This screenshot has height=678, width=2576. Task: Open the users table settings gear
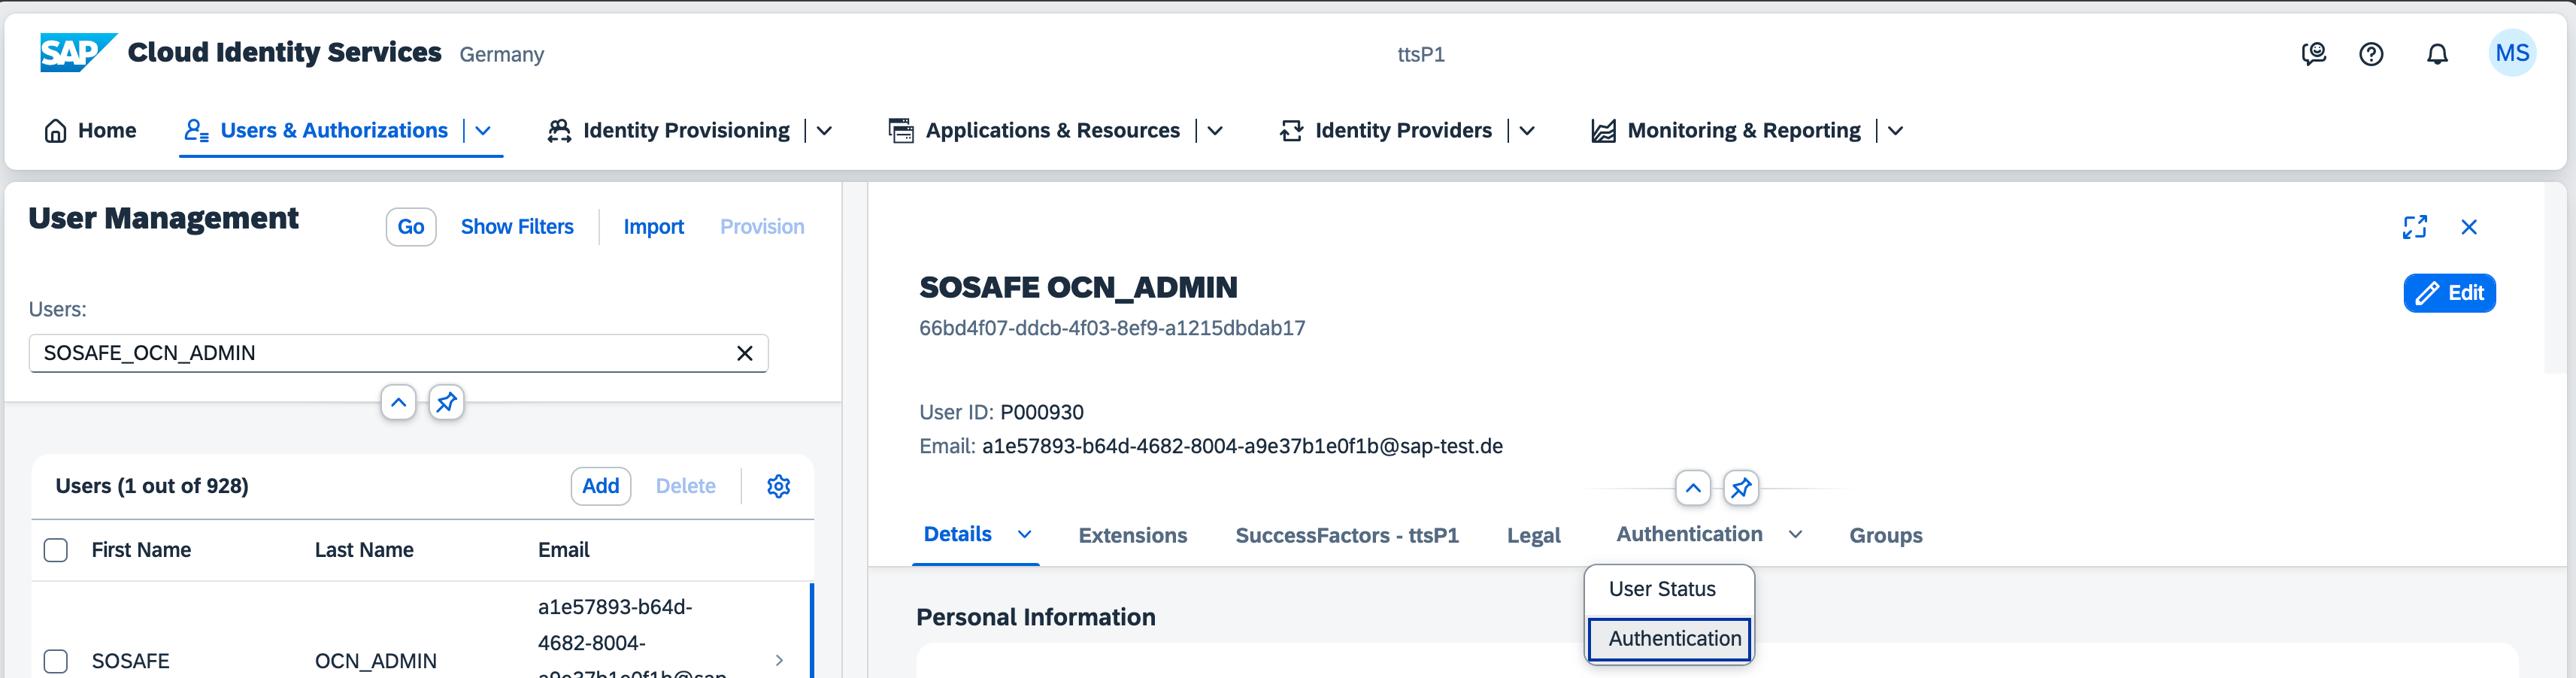[x=778, y=486]
